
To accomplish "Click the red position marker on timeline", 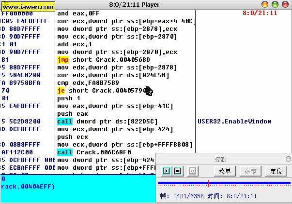I will [208, 183].
